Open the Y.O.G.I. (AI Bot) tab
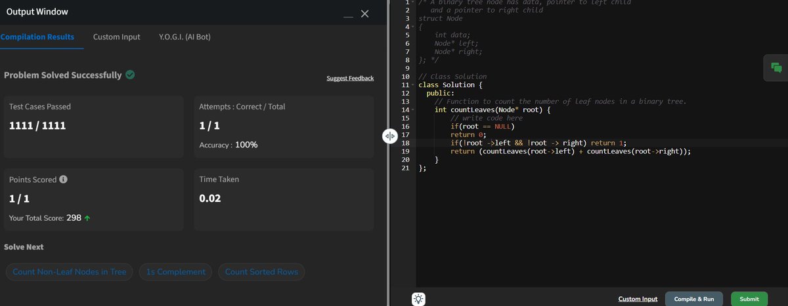788x306 pixels. click(x=185, y=37)
